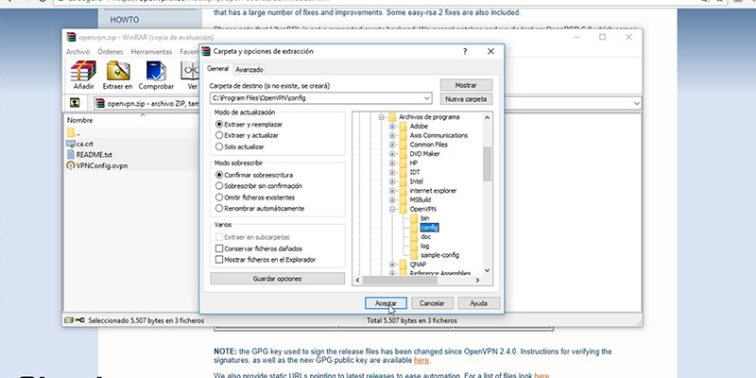Screen dimensions: 756x378
Task: Collapse the Archivos de programa tree node
Action: [382, 117]
